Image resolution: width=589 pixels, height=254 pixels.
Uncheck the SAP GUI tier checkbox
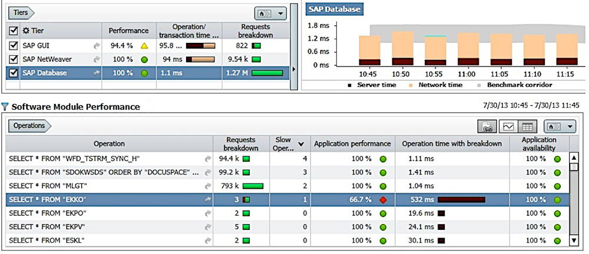pyautogui.click(x=13, y=46)
